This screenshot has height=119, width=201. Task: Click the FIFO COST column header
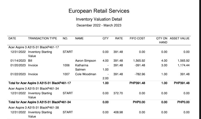tap(137, 39)
